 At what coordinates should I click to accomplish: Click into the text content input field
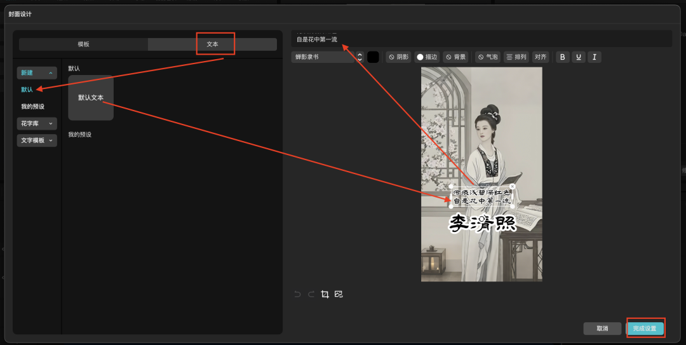[481, 39]
